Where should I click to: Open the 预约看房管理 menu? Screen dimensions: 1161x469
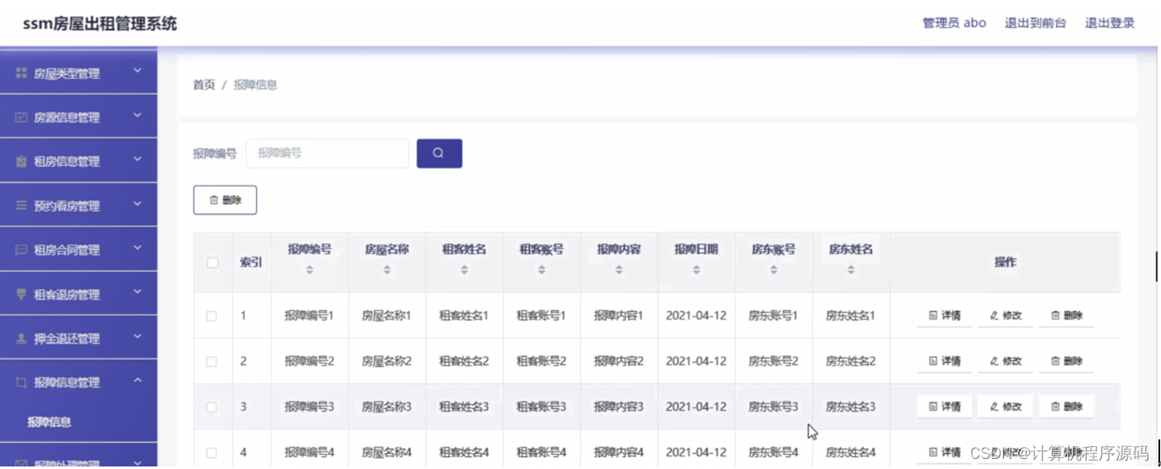[79, 206]
